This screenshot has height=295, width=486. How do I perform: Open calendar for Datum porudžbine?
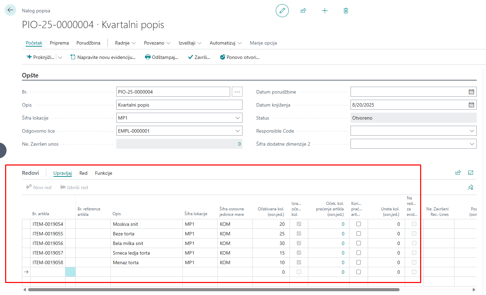pos(471,92)
